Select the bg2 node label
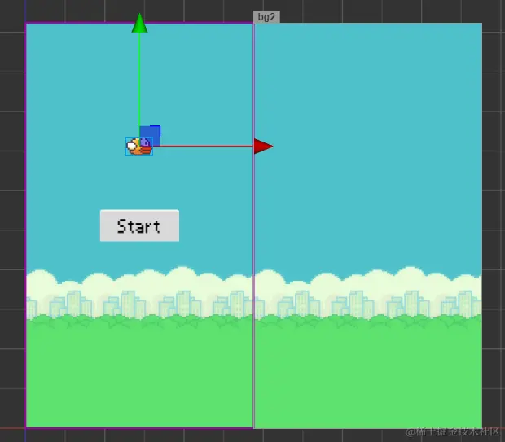Viewport: 505px width, 442px height. (x=266, y=17)
